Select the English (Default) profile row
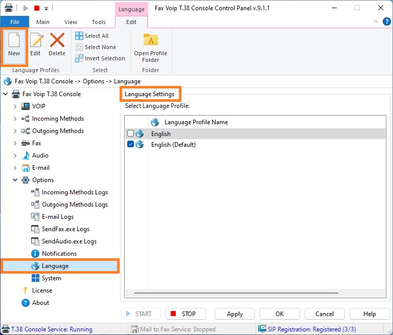Screen dimensions: 393x335 (x=255, y=144)
